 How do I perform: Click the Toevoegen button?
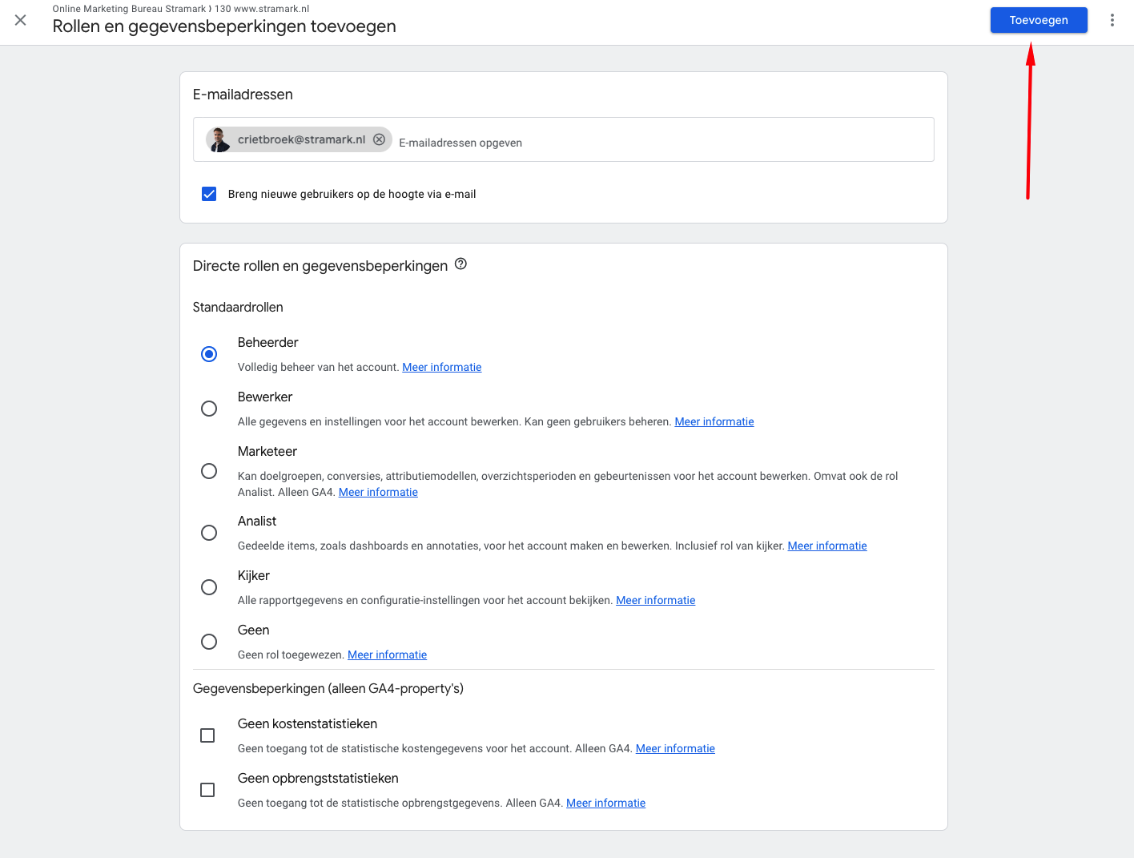[1039, 19]
